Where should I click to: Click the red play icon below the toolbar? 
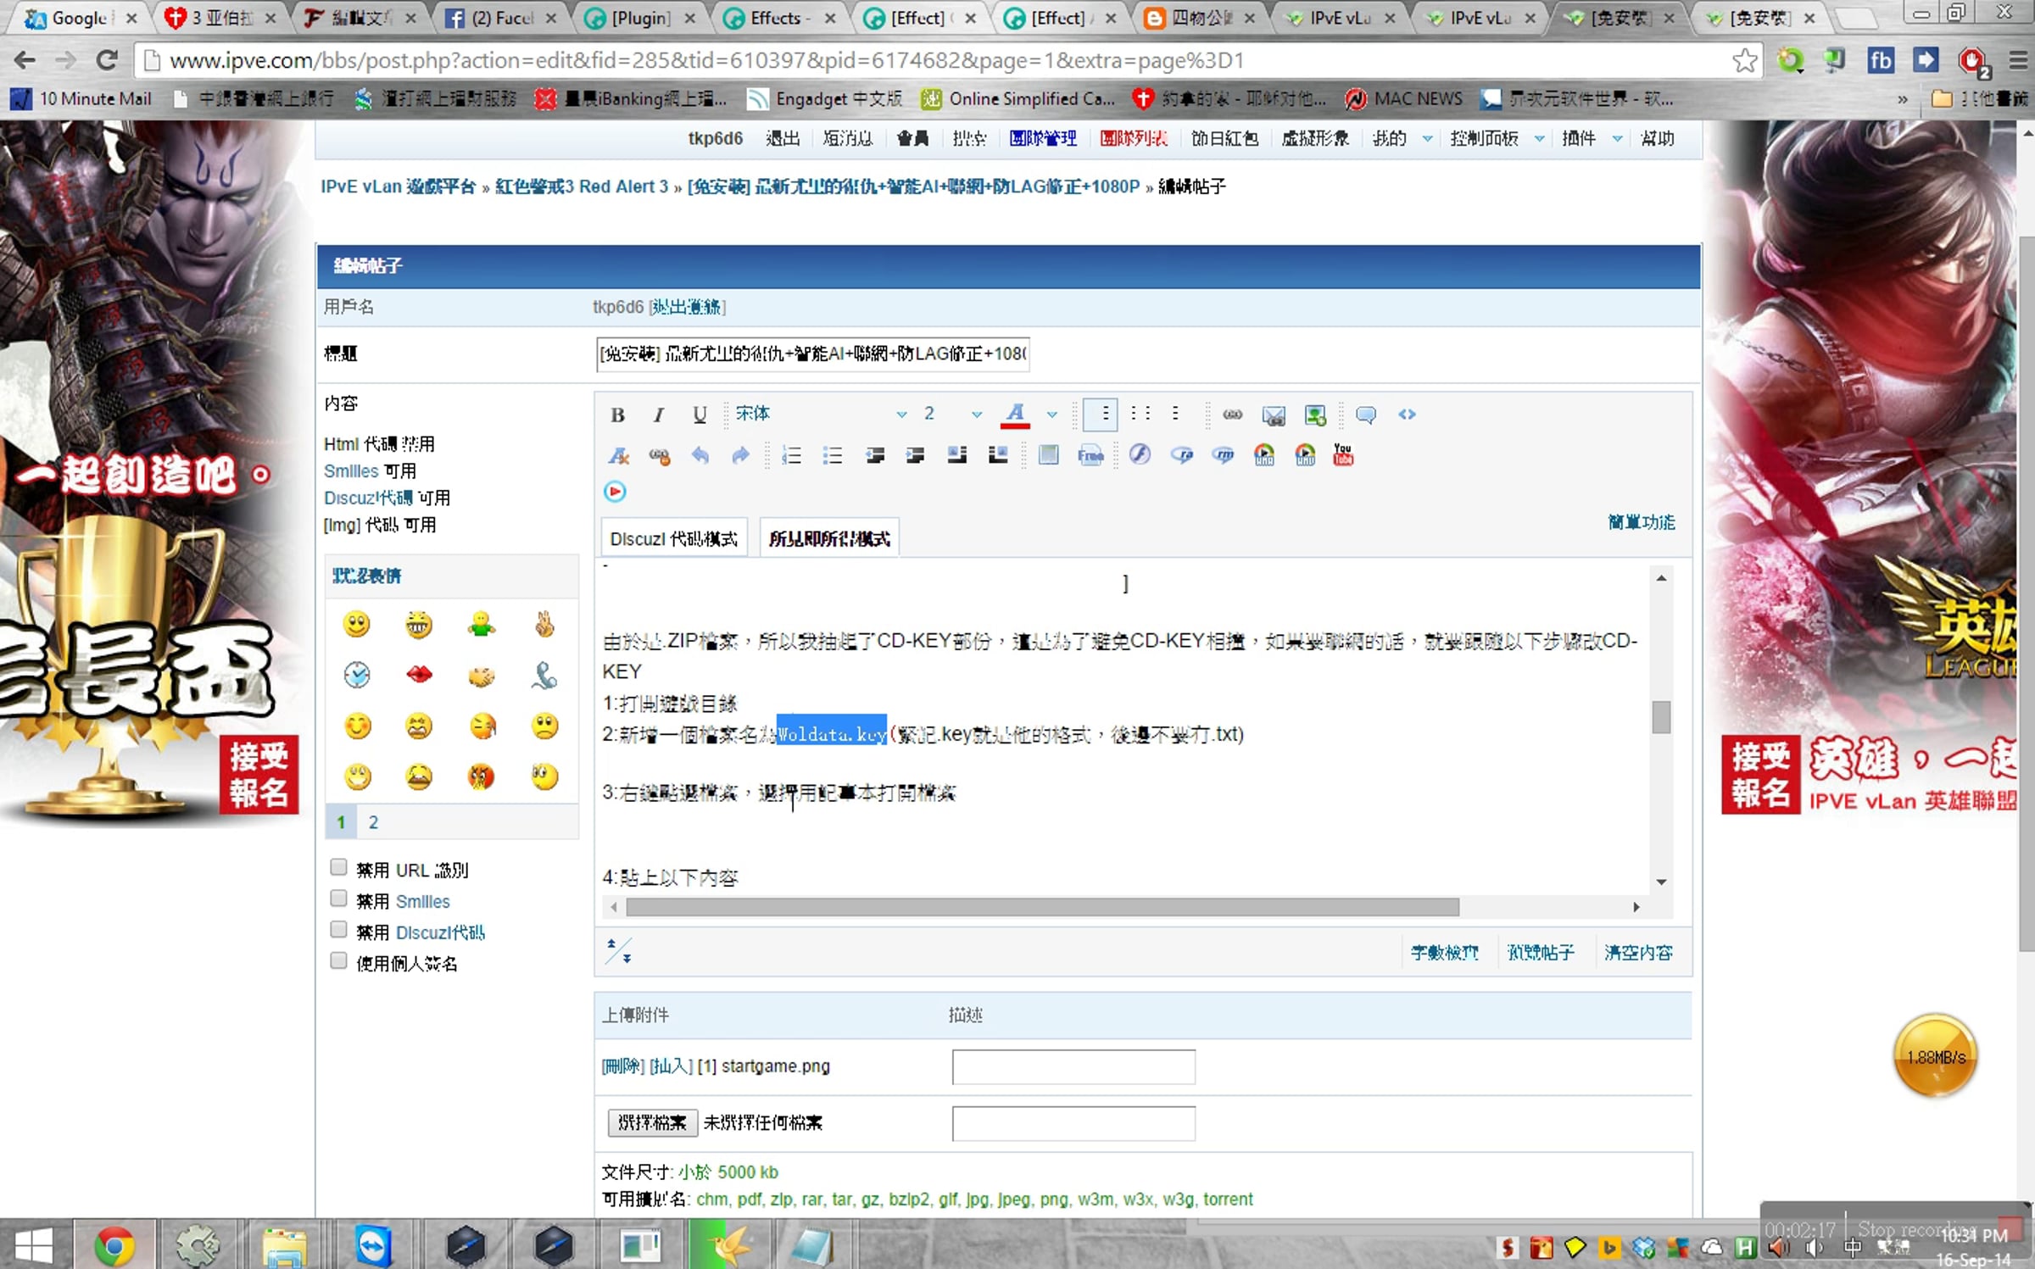tap(615, 492)
